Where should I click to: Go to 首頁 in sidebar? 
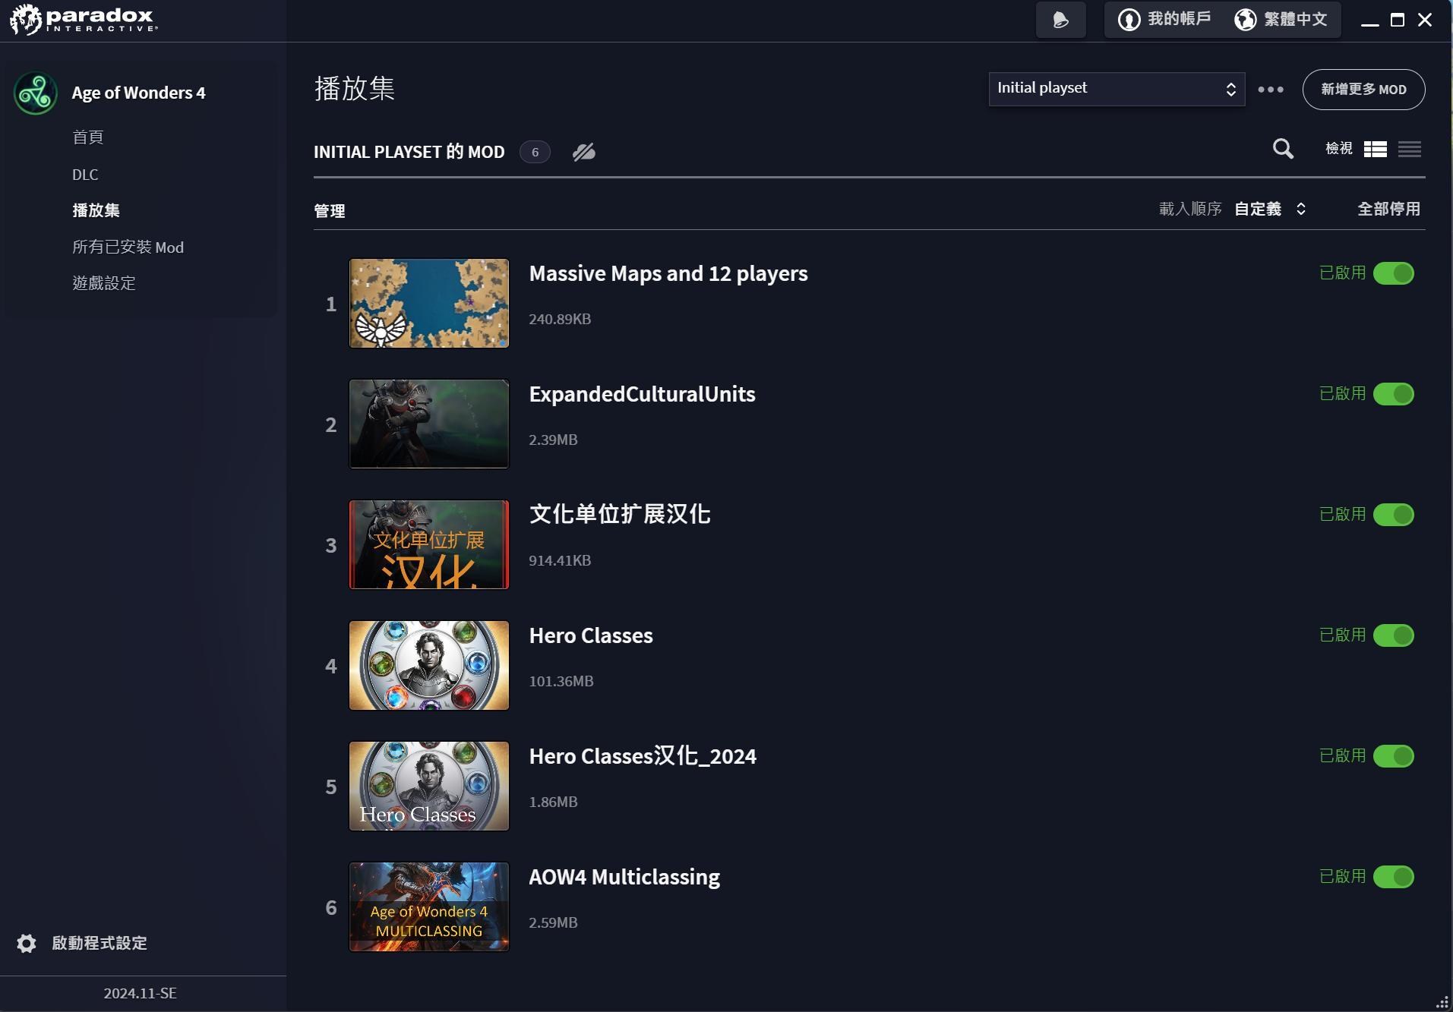tap(88, 137)
